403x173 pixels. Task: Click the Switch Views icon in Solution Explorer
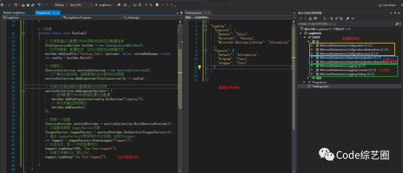(315, 19)
